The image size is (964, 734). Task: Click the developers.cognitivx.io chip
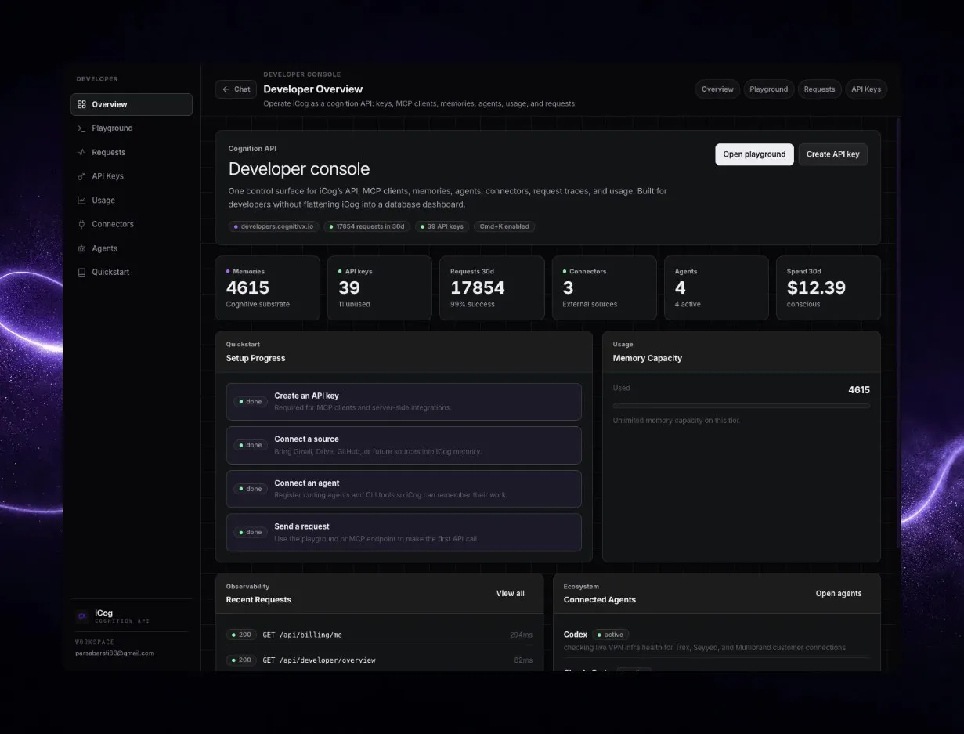click(x=274, y=226)
